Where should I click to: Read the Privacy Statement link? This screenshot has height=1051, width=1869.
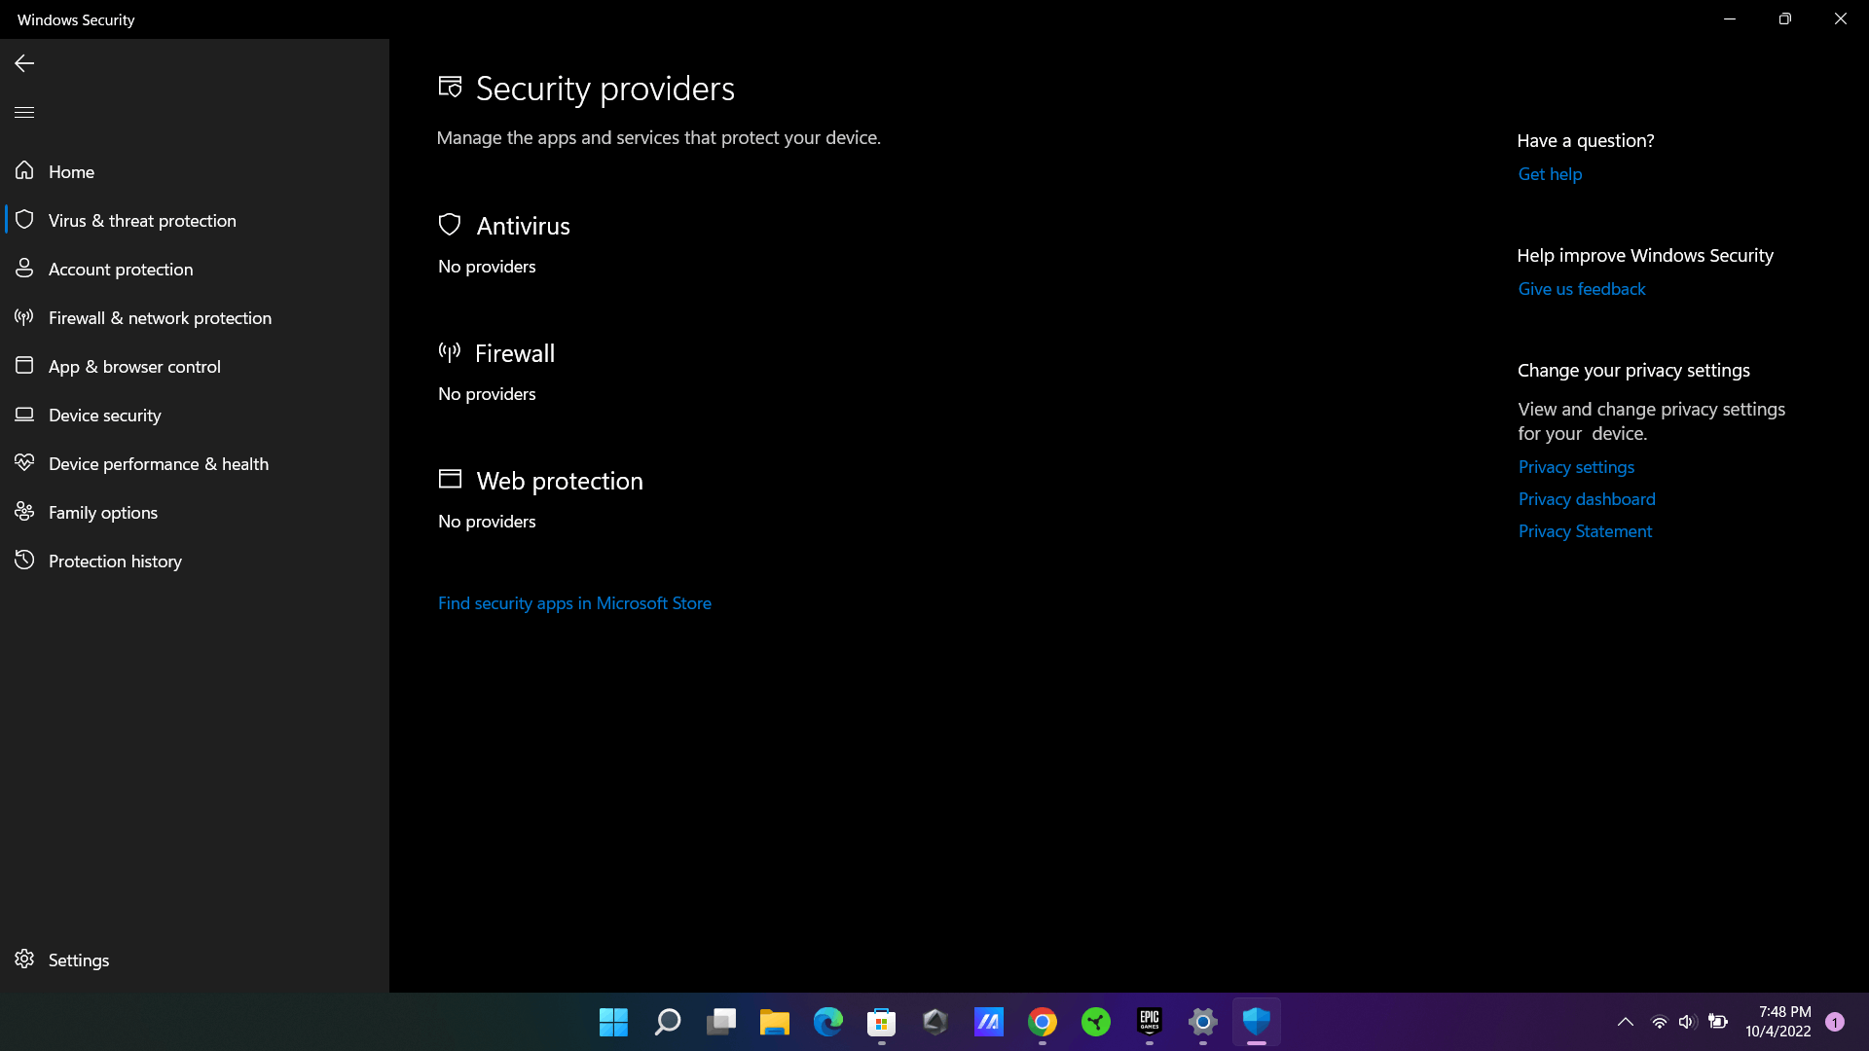[1584, 531]
